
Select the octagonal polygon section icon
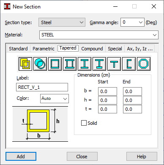click(x=144, y=64)
